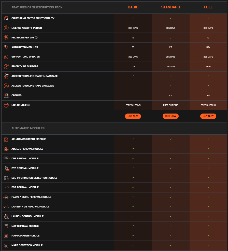Click the Full column checkmark for EGR Removal

[208, 187]
